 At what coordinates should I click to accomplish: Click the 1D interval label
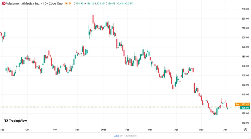(x=45, y=3)
